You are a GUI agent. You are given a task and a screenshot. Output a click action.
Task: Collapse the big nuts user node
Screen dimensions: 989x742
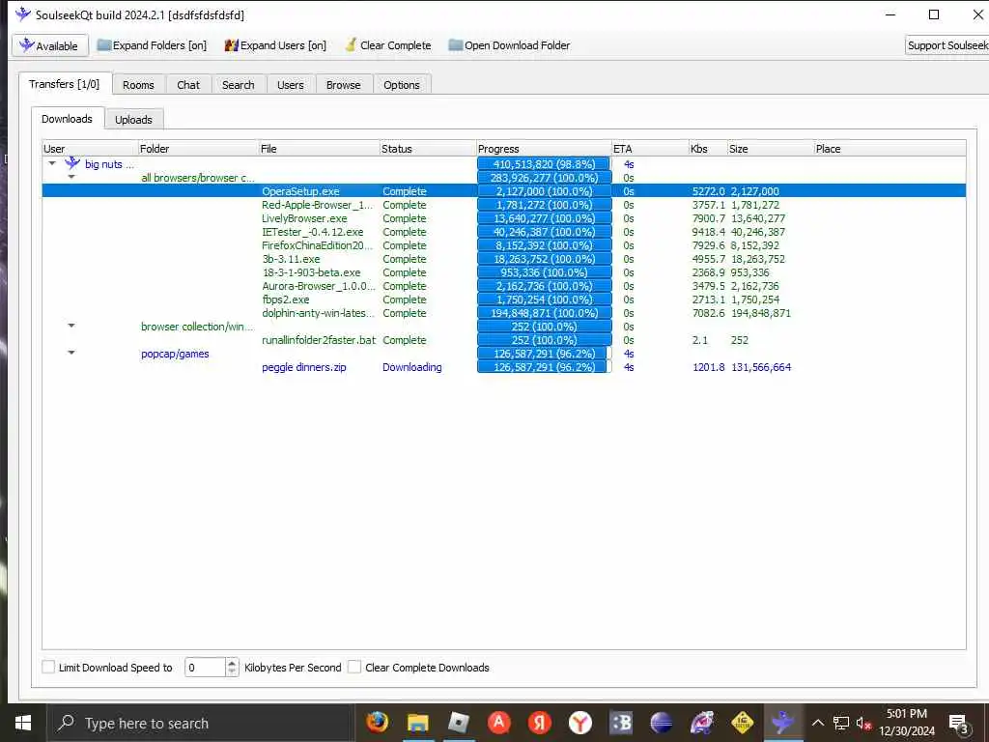tap(52, 164)
